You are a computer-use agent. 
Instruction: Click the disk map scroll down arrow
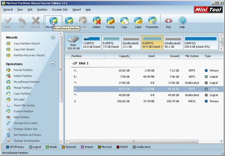221,49
